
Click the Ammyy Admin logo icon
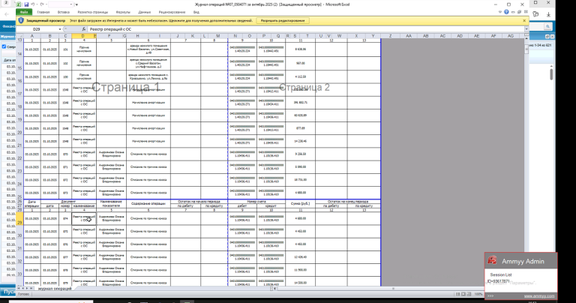[x=492, y=260]
